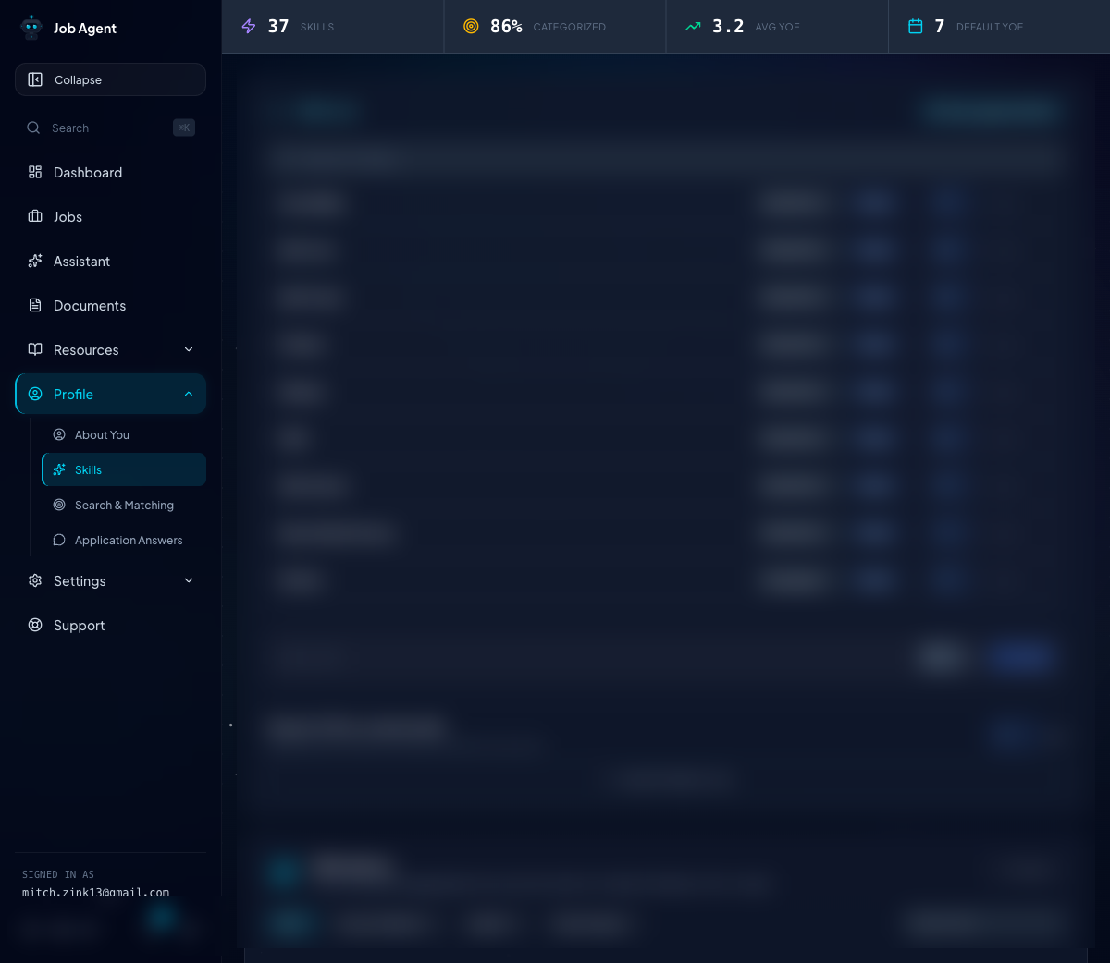
Task: Click the signed-in email mitch.zink13@gmail.com
Action: 95,893
